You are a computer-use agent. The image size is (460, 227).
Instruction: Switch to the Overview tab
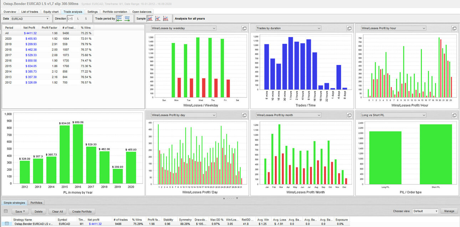[10, 12]
